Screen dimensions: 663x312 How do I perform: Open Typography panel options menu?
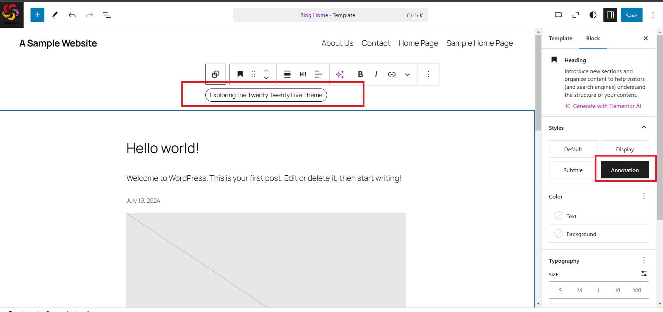(x=644, y=260)
